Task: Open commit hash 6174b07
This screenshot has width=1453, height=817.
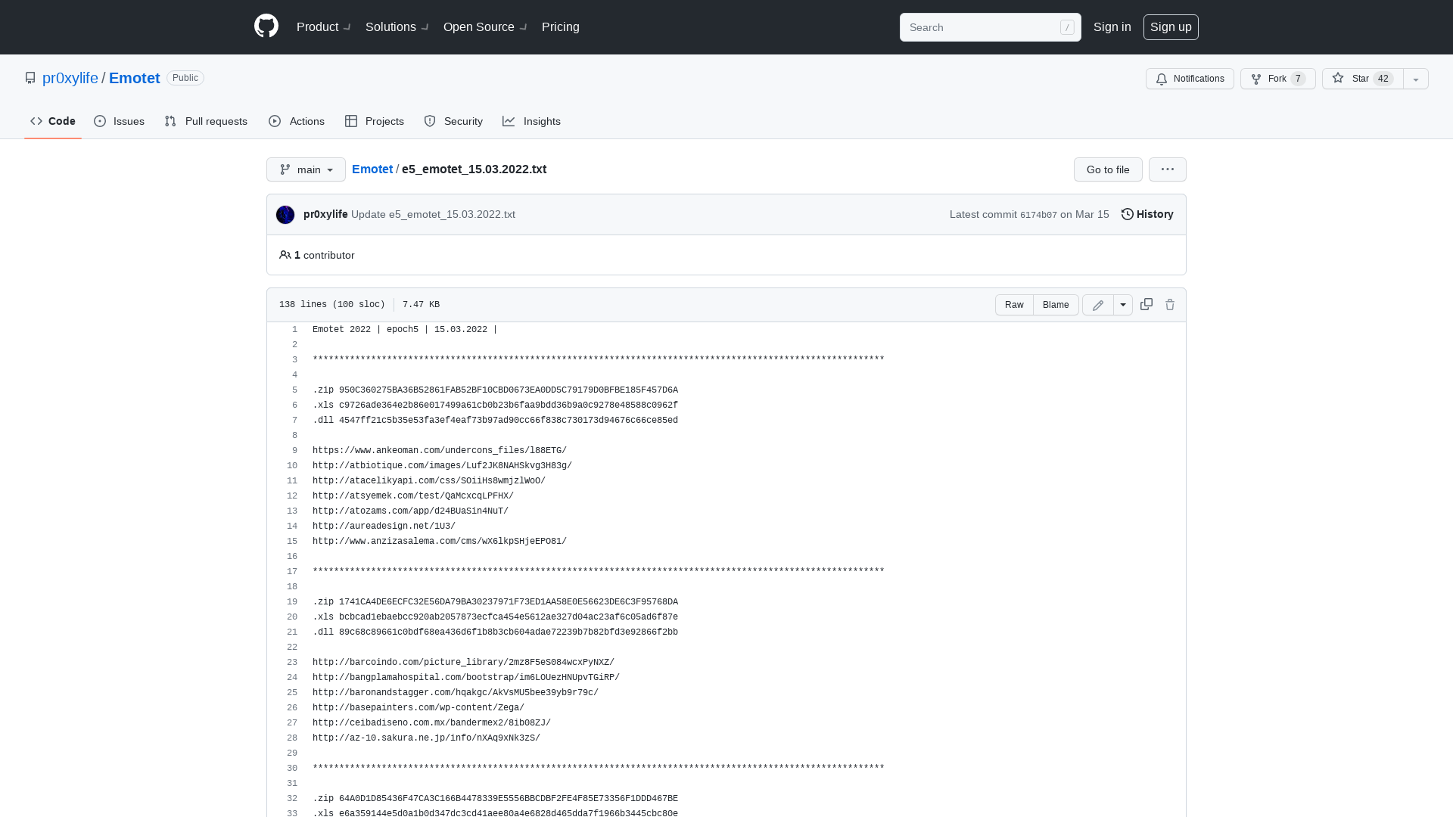Action: 1038,215
